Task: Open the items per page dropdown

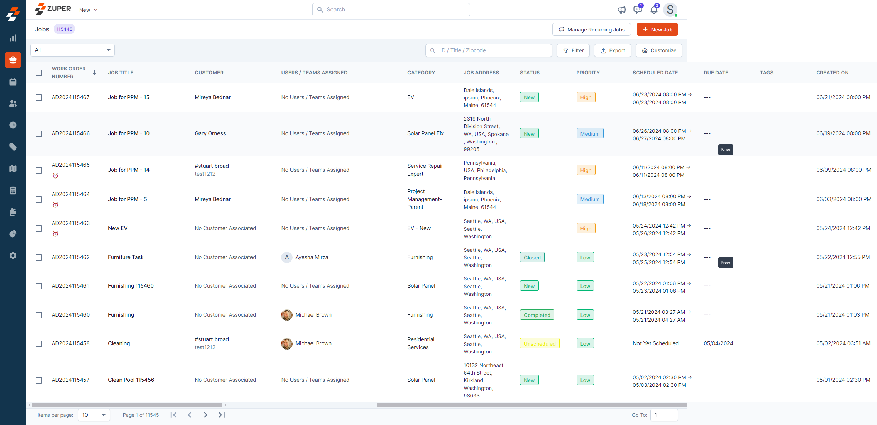Action: pos(94,415)
